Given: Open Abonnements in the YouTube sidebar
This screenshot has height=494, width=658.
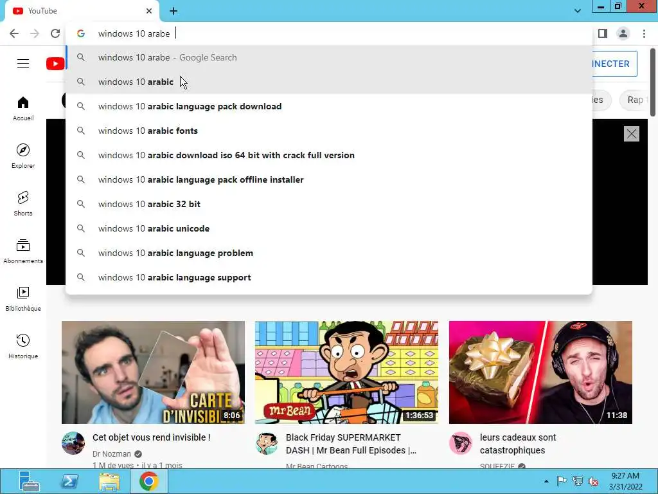Looking at the screenshot, I should (23, 252).
